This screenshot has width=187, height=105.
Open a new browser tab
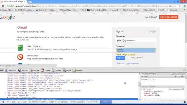pos(30,2)
